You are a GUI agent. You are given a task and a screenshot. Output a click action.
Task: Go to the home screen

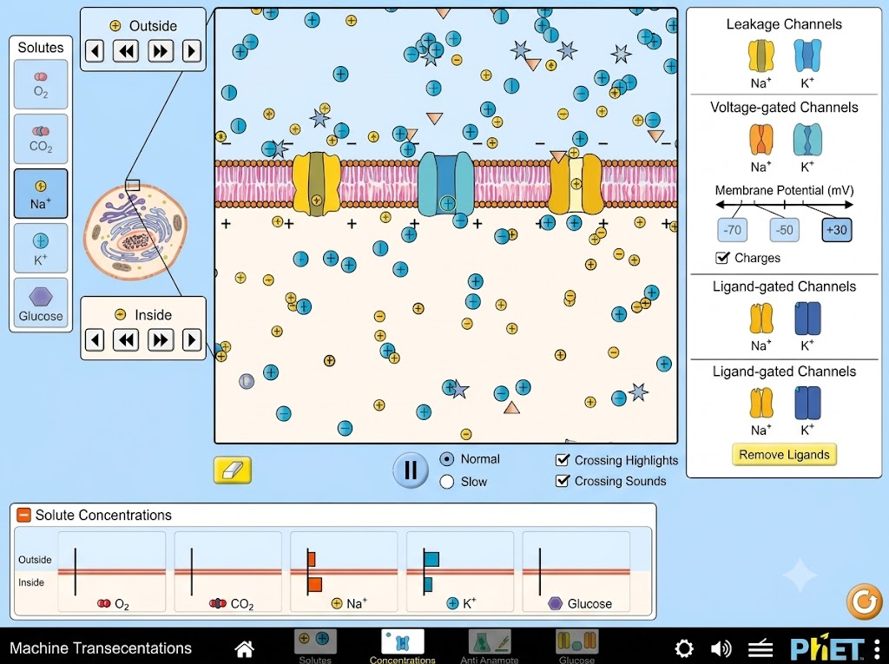244,648
